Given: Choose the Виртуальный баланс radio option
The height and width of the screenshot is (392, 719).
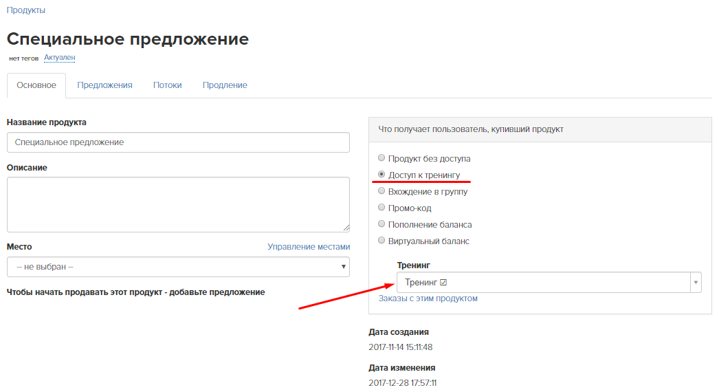Looking at the screenshot, I should coord(381,241).
